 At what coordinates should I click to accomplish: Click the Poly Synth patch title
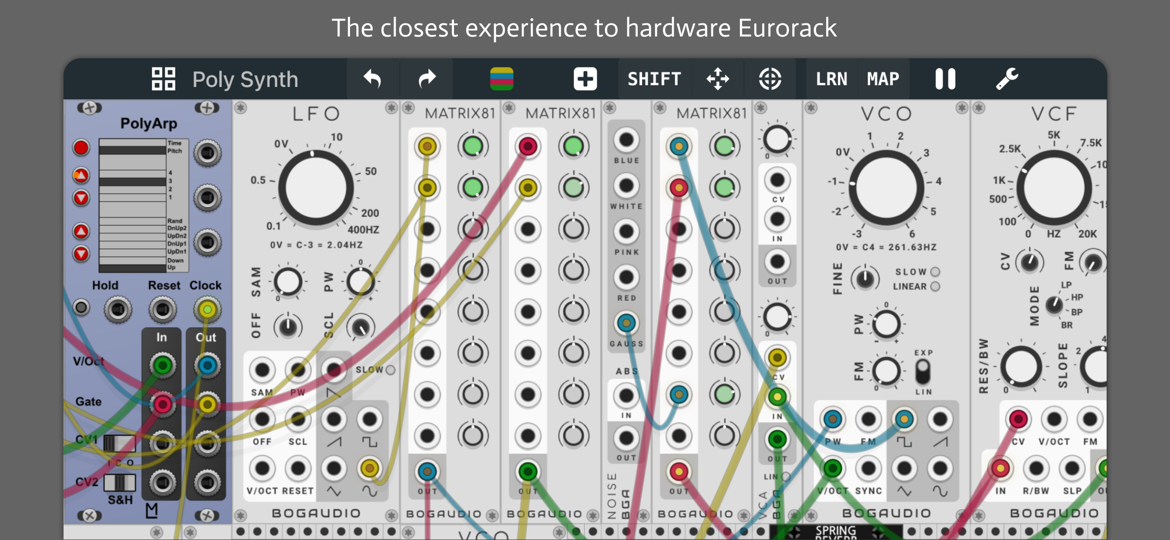[x=245, y=80]
